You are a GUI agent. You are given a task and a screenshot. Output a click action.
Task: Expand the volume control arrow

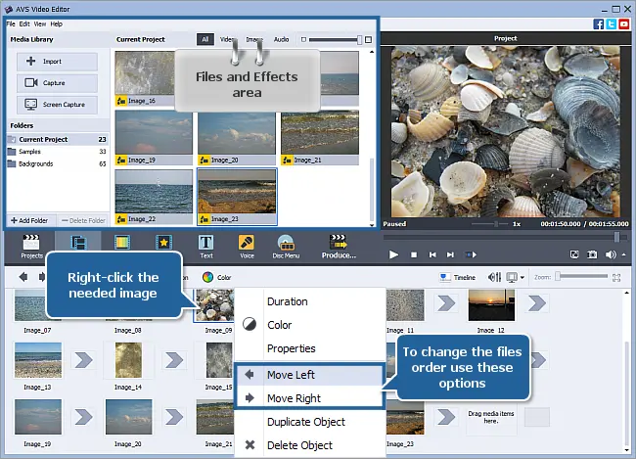(624, 254)
